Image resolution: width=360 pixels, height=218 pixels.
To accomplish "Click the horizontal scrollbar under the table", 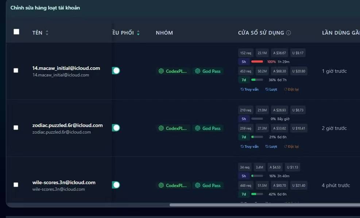I will [x=264, y=205].
